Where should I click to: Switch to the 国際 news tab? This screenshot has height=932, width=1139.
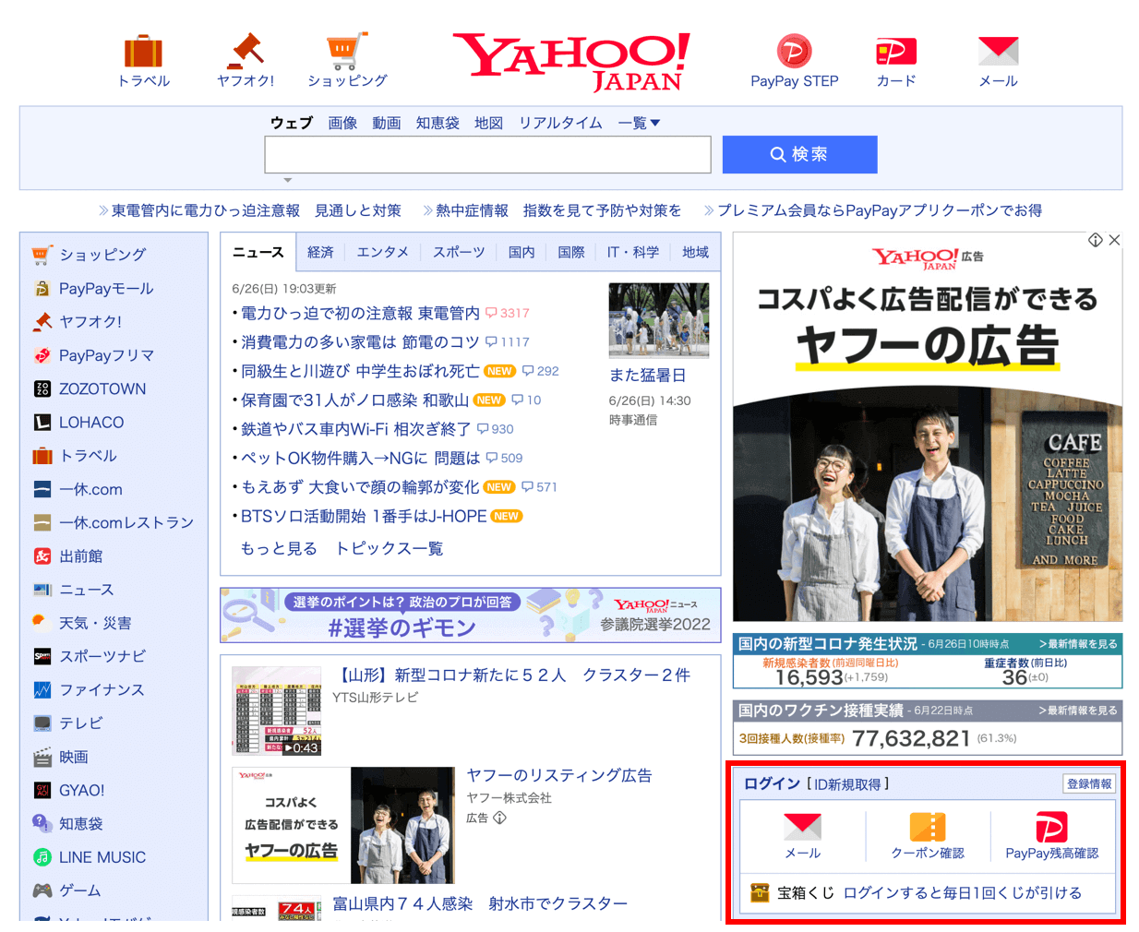click(571, 252)
